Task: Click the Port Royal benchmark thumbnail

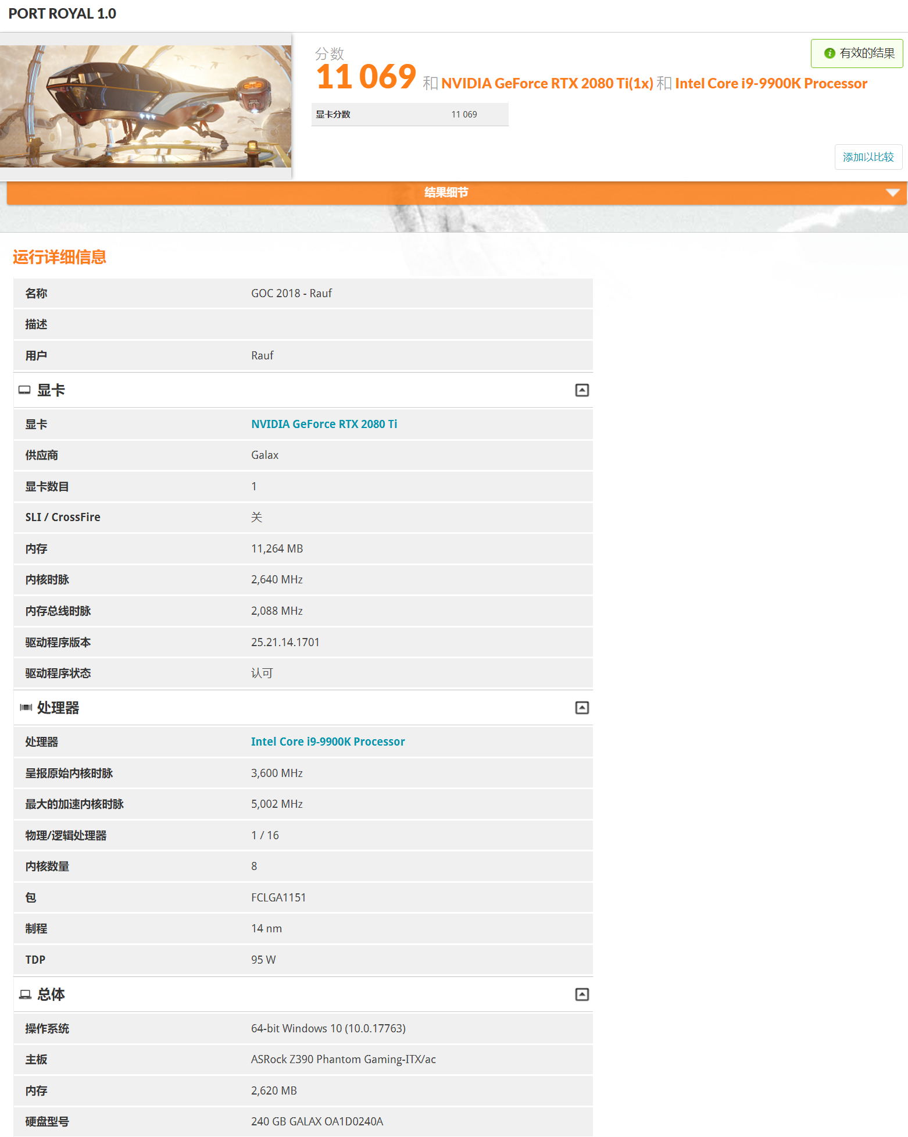Action: pos(145,106)
